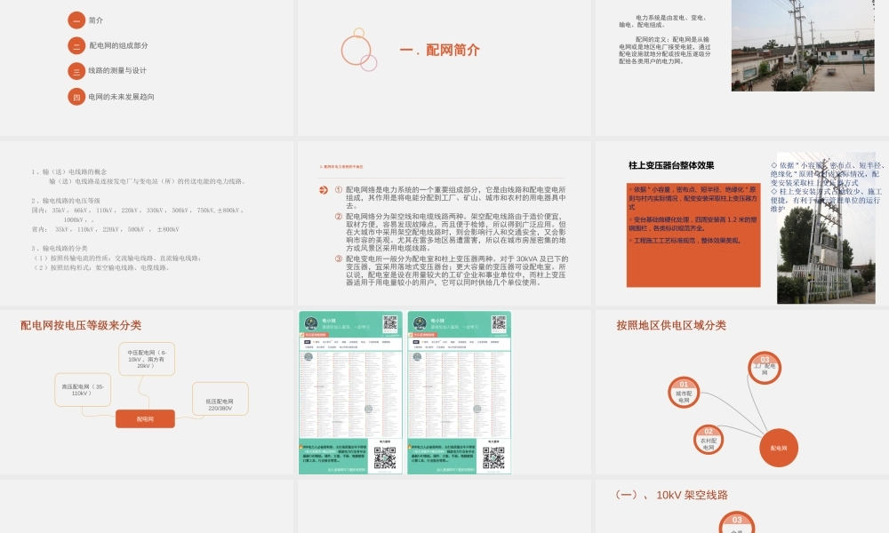The image size is (889, 533).
Task: Click the orange 配电网 root node in the mind map
Action: [x=145, y=418]
